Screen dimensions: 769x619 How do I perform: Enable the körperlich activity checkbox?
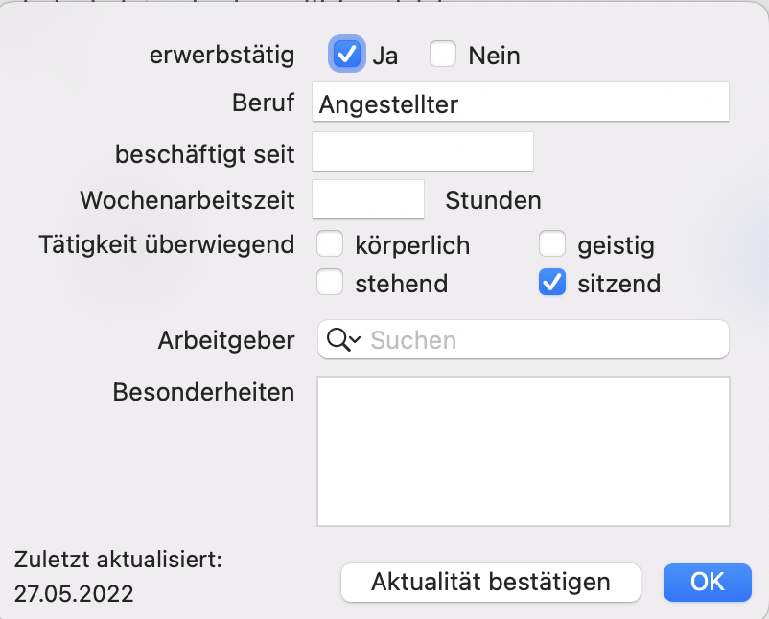330,244
